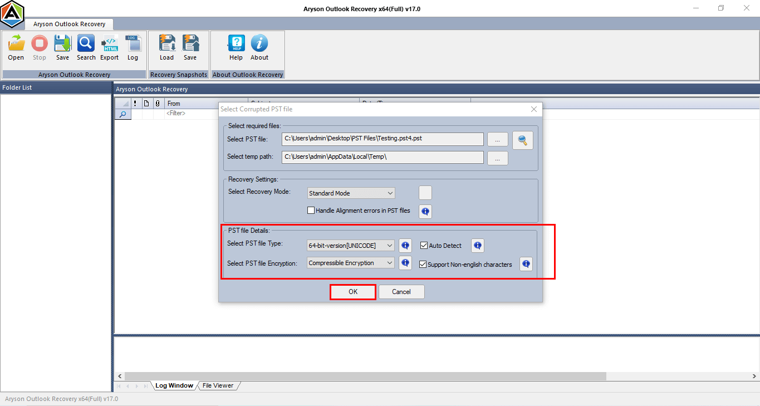760x406 pixels.
Task: Open the Search tool
Action: tap(86, 48)
